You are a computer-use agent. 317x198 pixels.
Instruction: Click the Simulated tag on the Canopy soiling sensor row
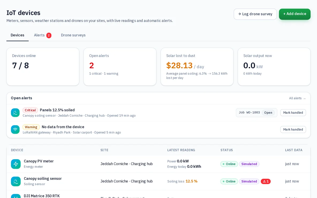(x=249, y=181)
